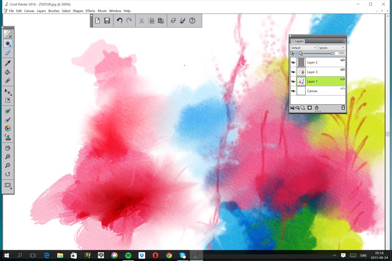
Task: Toggle Layer 3 visibility off
Action: (x=293, y=72)
